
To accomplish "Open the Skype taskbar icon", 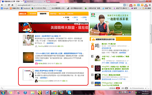I will (69, 92).
